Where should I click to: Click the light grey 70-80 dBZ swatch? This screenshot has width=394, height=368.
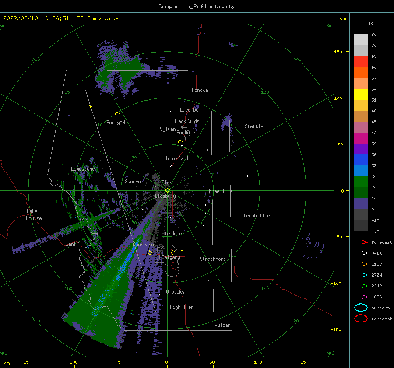[361, 39]
